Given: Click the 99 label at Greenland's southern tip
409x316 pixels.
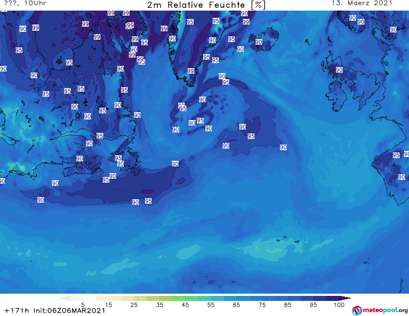Looking at the screenshot, I should (x=191, y=71).
